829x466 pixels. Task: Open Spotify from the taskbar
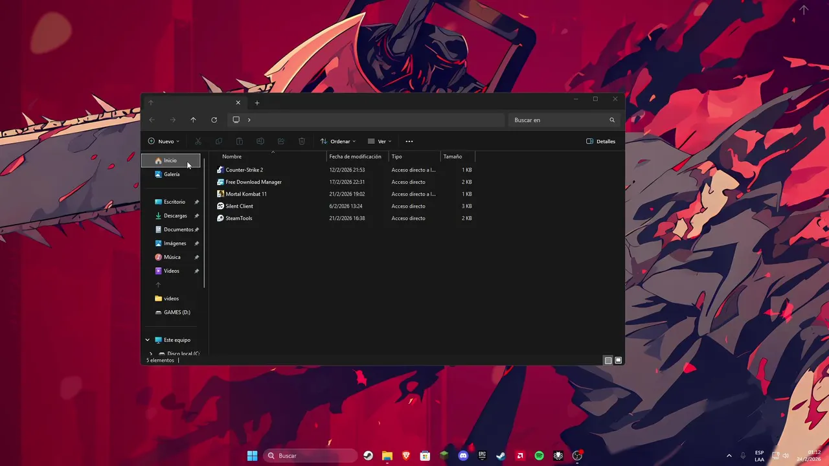(x=539, y=456)
